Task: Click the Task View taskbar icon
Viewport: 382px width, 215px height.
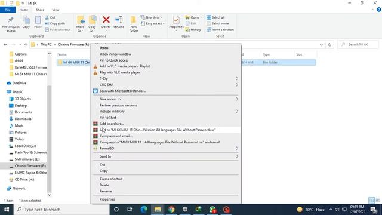Action: [x=130, y=210]
